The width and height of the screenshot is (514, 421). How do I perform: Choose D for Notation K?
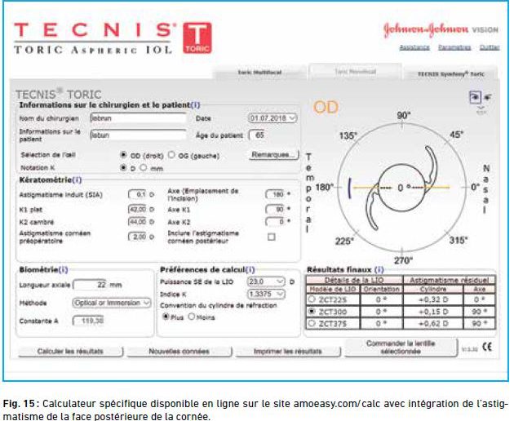click(123, 167)
